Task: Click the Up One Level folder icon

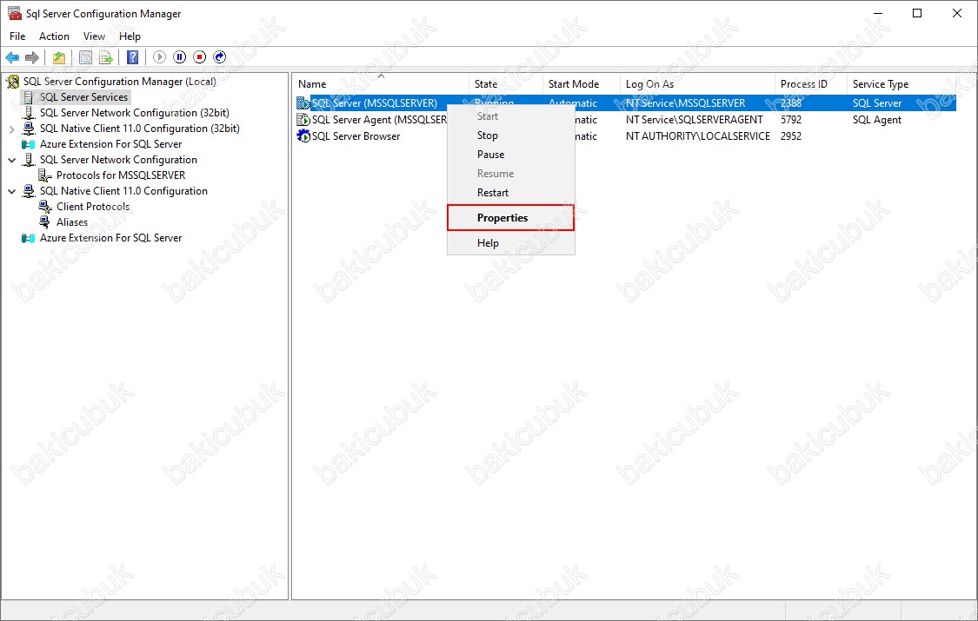Action: tap(58, 57)
